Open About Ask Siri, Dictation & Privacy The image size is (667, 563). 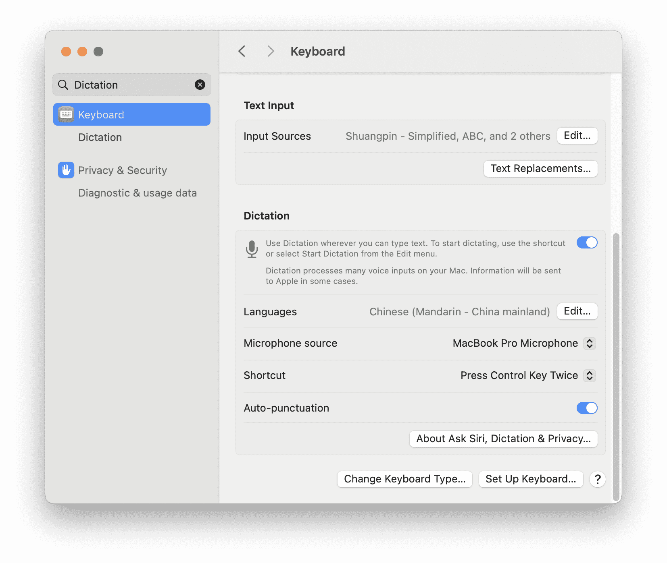[503, 439]
